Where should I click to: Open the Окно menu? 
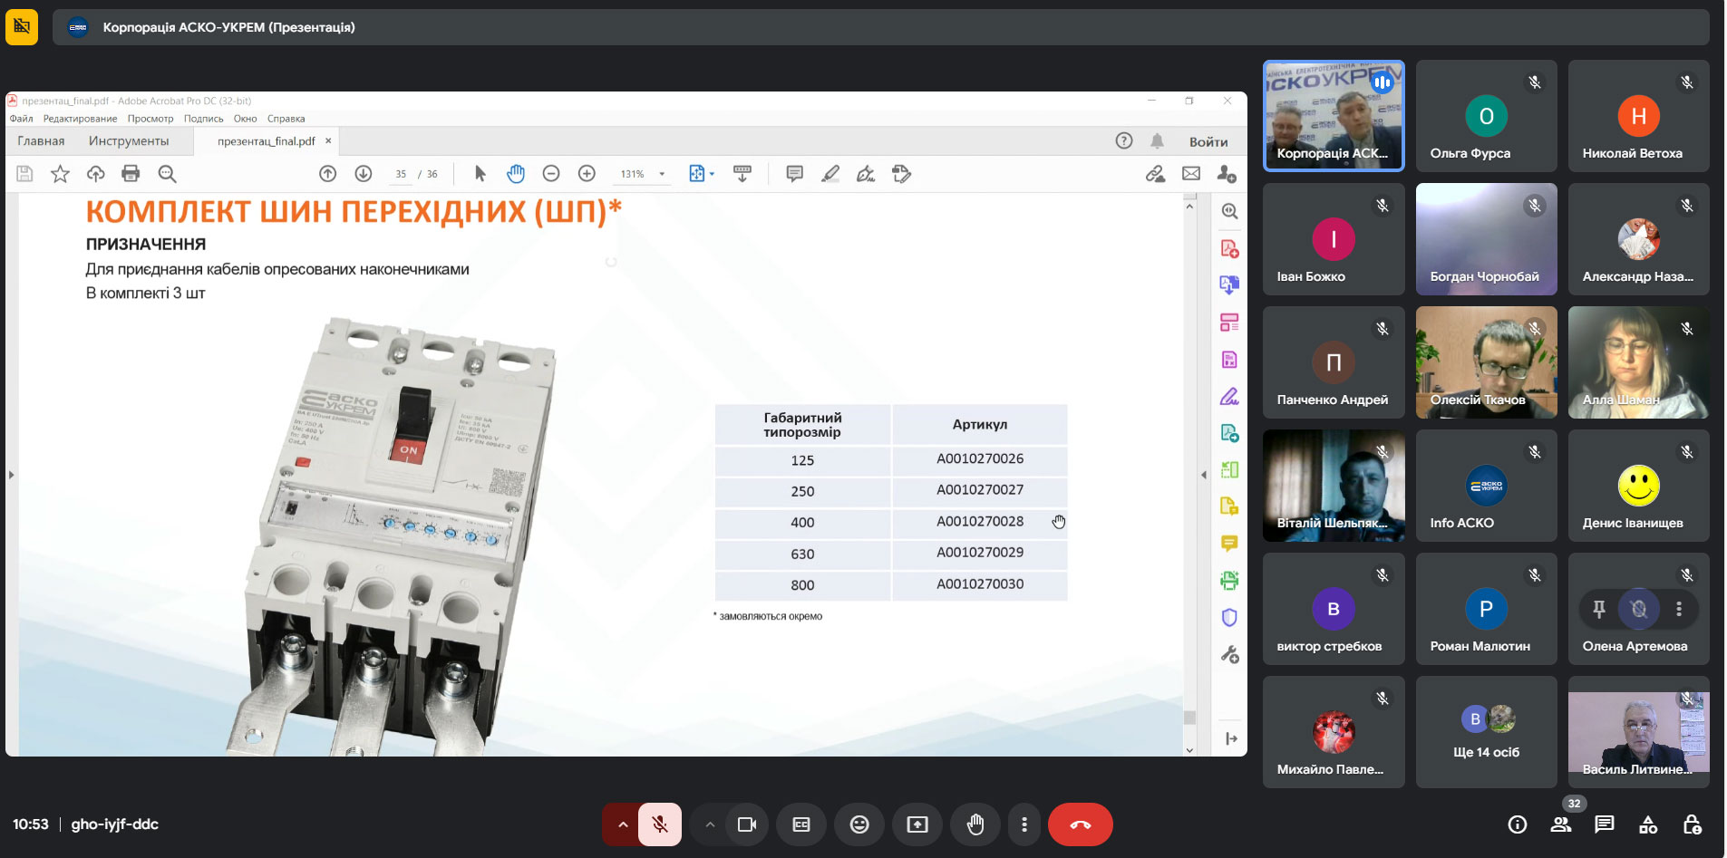pyautogui.click(x=245, y=119)
